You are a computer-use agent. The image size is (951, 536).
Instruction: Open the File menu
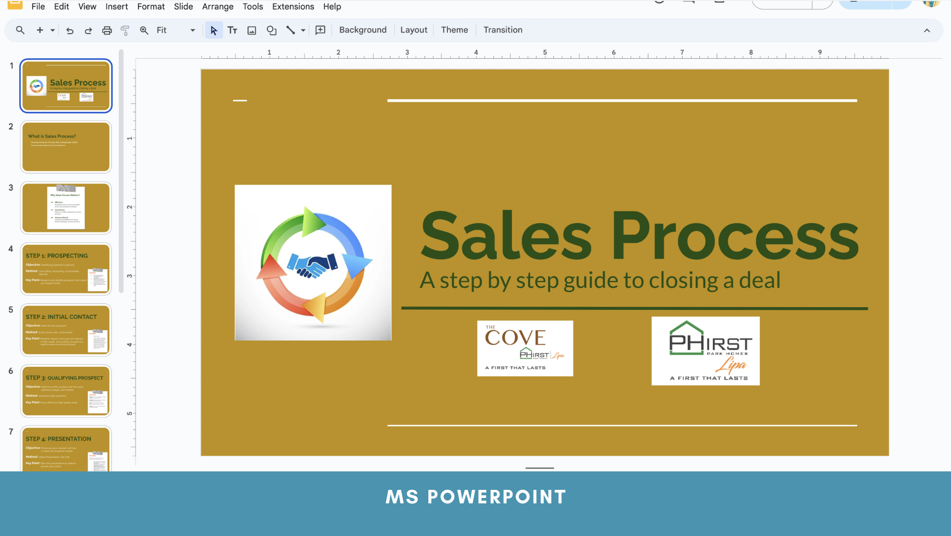click(x=38, y=7)
